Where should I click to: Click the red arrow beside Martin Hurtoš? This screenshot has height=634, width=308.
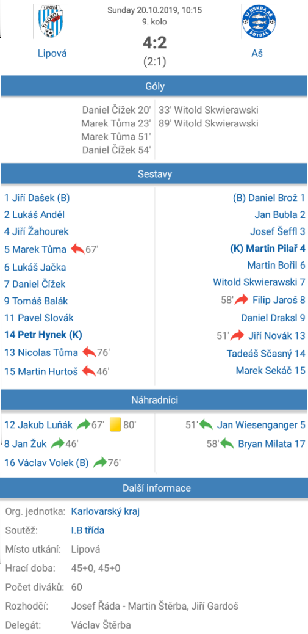(89, 371)
